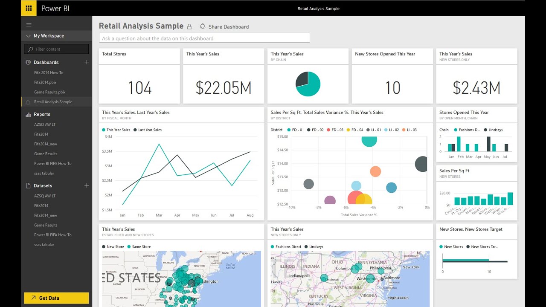Viewport: 546px width, 307px height.
Task: Click the Datasets document icon
Action: coord(28,185)
